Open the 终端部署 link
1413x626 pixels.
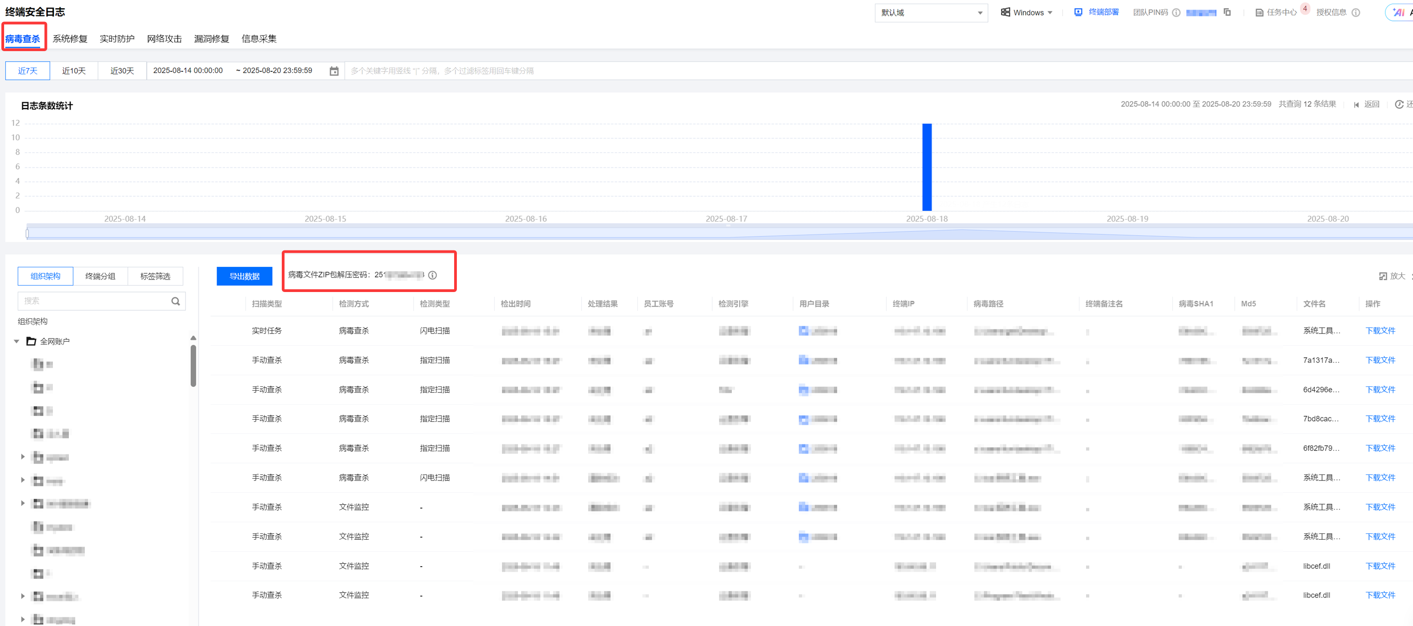1103,12
